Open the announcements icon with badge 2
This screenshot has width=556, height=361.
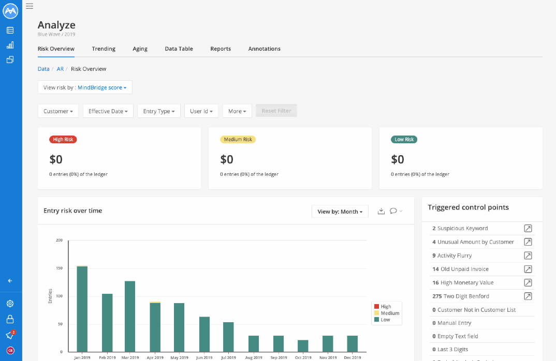pos(10,335)
